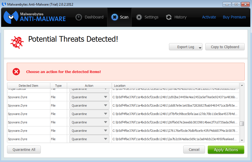Open action dropdown for 26ffa0d7e2ee file
The width and height of the screenshot is (252, 162).
[x=89, y=122]
